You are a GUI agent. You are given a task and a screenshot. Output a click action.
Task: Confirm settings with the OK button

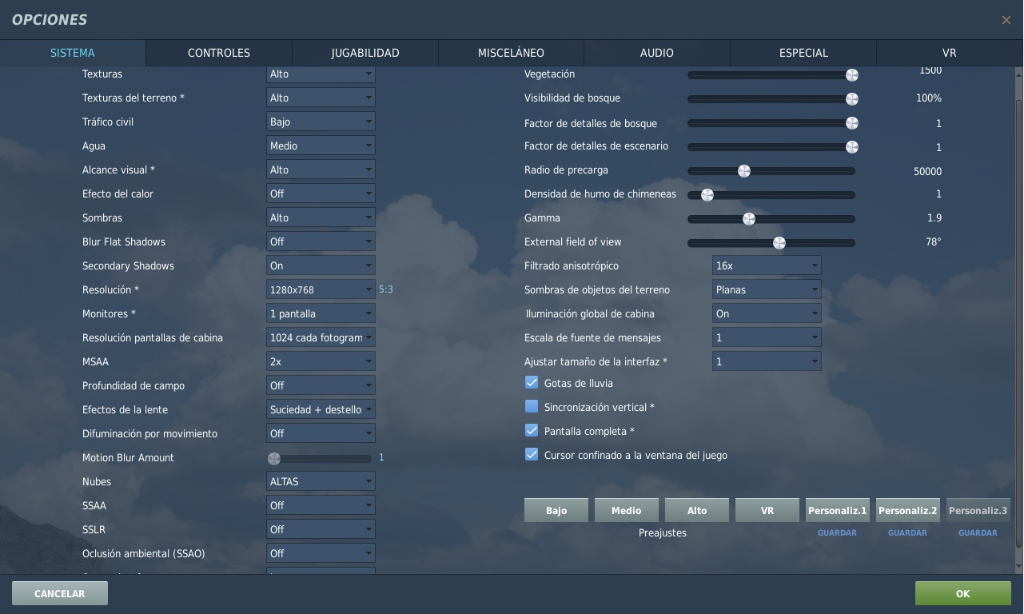click(963, 593)
